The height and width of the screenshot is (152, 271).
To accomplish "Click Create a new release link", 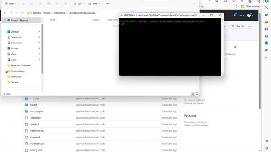I will [x=194, y=103].
